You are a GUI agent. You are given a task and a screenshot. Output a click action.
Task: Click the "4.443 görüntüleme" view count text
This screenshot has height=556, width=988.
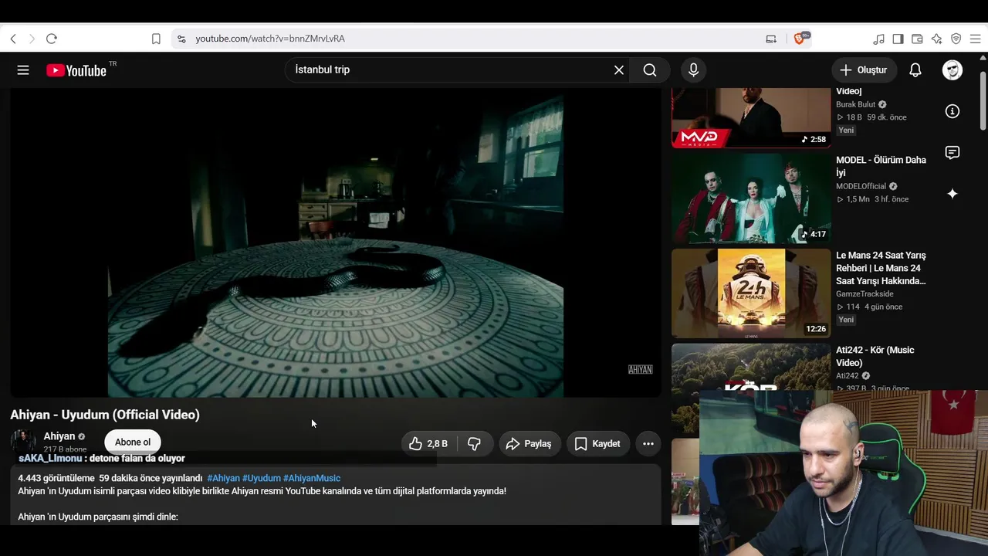56,478
